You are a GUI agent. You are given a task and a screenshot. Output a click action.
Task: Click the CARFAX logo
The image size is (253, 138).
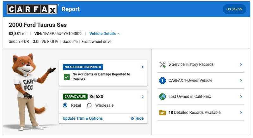32,9
